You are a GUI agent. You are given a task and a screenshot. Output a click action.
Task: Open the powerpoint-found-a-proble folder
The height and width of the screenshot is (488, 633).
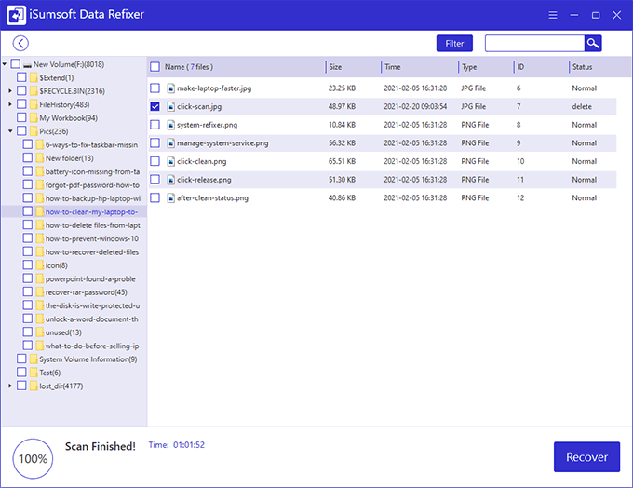[x=90, y=278]
